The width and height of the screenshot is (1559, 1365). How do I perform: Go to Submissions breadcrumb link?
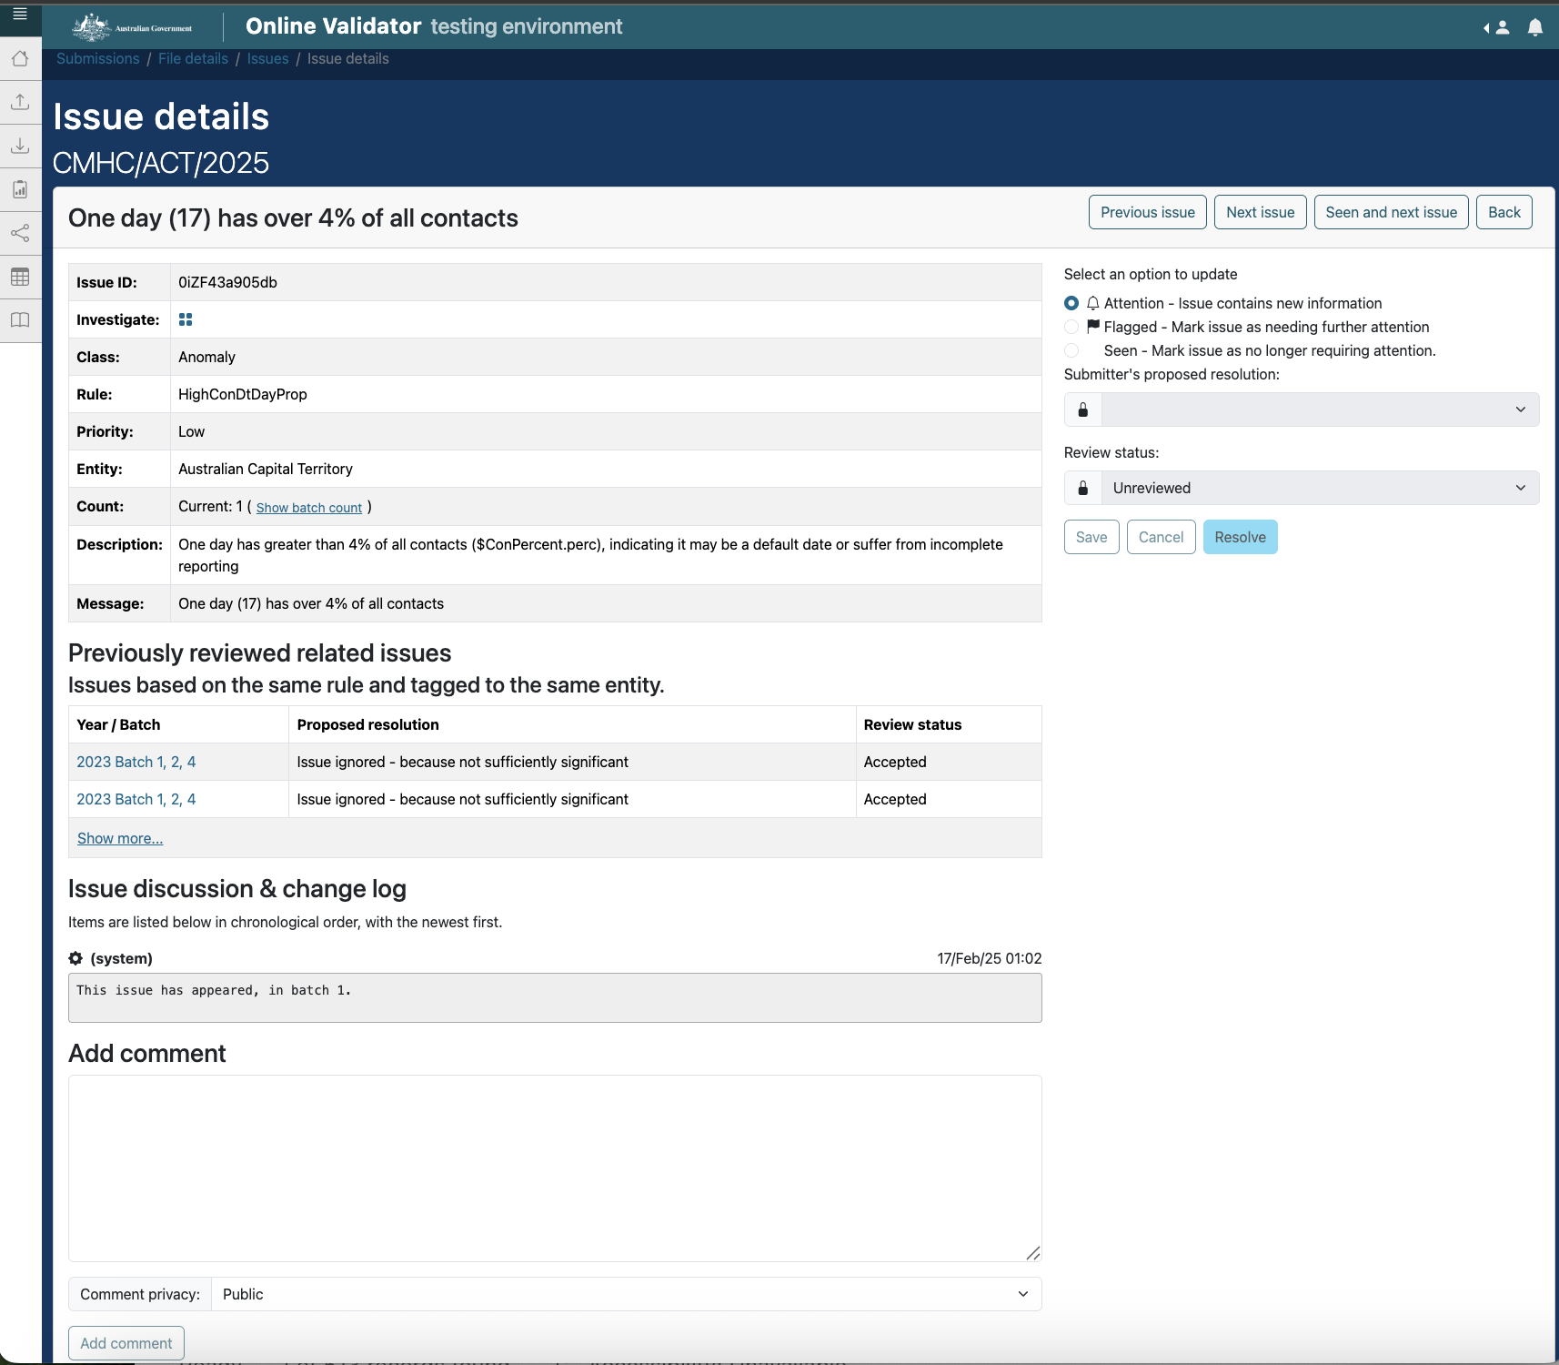(x=98, y=58)
